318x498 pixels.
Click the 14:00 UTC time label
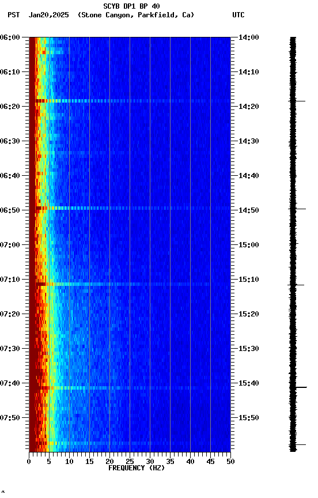point(249,37)
